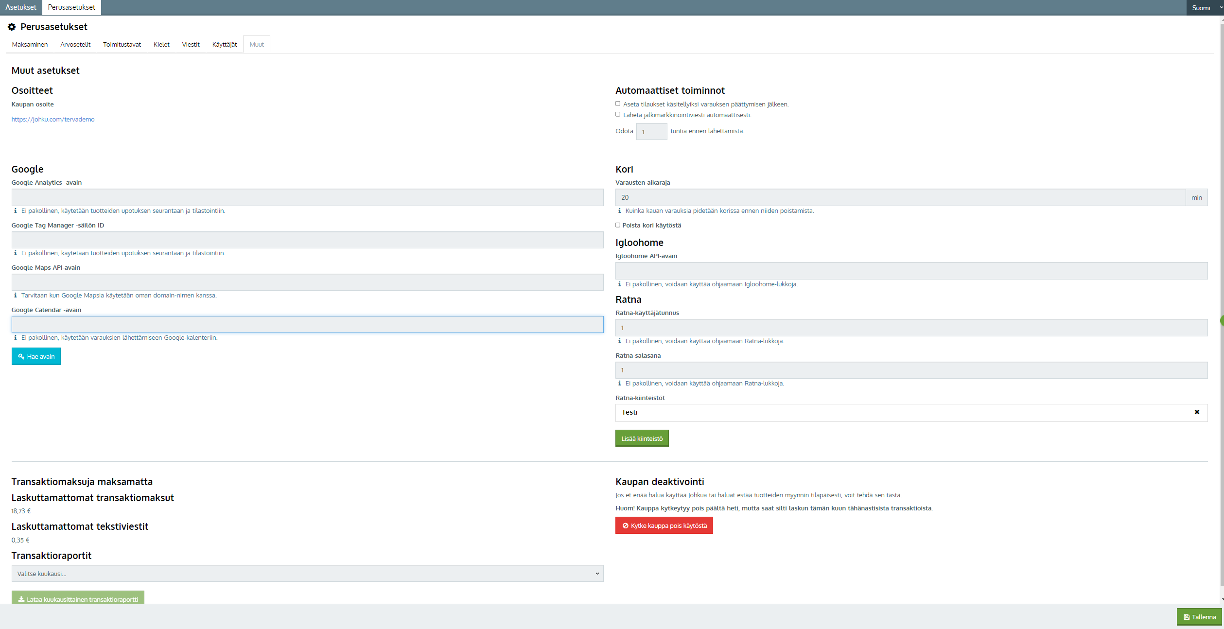
Task: Open the 'Valitse kuukausi...' dropdown
Action: [x=307, y=574]
